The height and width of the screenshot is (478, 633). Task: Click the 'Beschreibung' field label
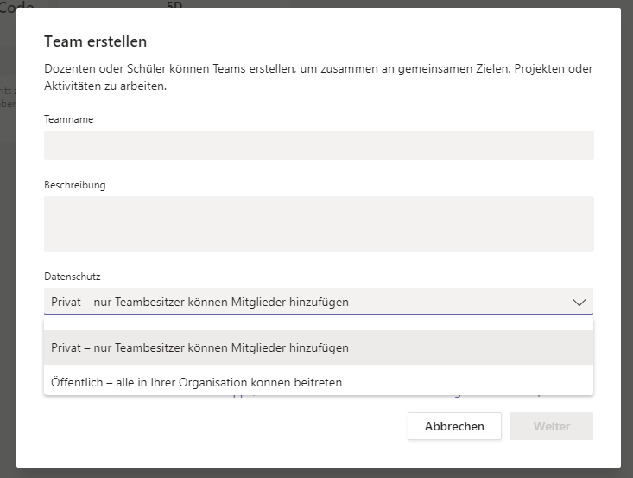pyautogui.click(x=75, y=185)
